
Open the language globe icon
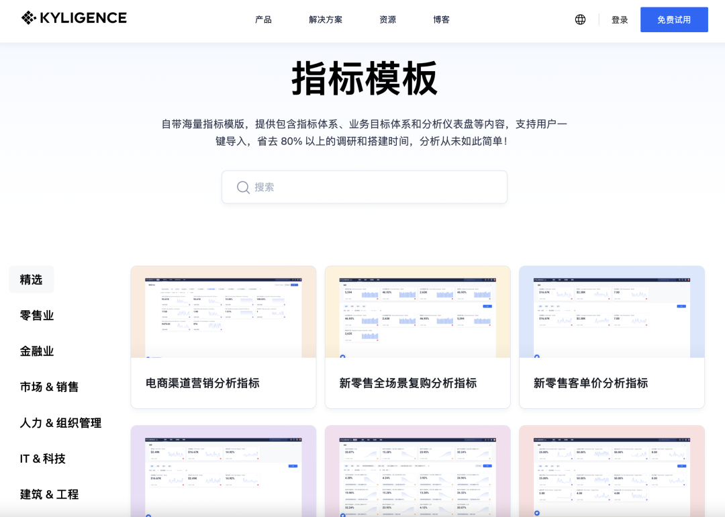[580, 19]
